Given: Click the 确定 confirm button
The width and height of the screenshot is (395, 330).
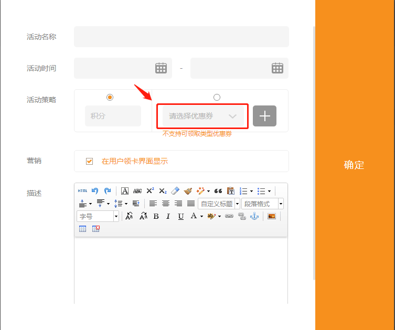Looking at the screenshot, I should pos(354,165).
